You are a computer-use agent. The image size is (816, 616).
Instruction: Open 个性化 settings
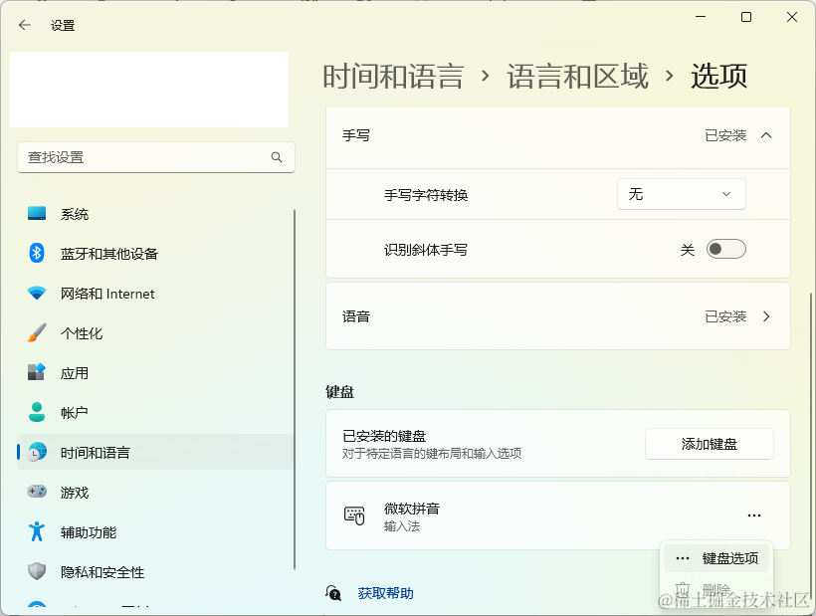[x=75, y=332]
